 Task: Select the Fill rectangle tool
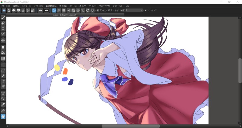click(3, 47)
